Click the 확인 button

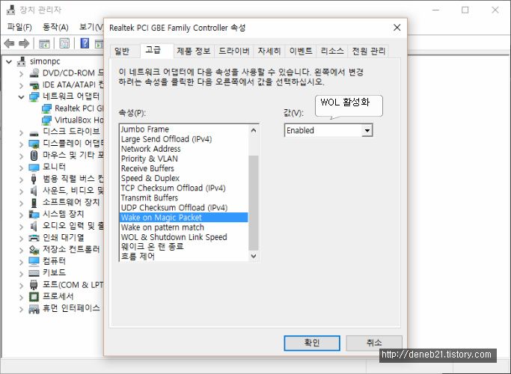(x=312, y=343)
